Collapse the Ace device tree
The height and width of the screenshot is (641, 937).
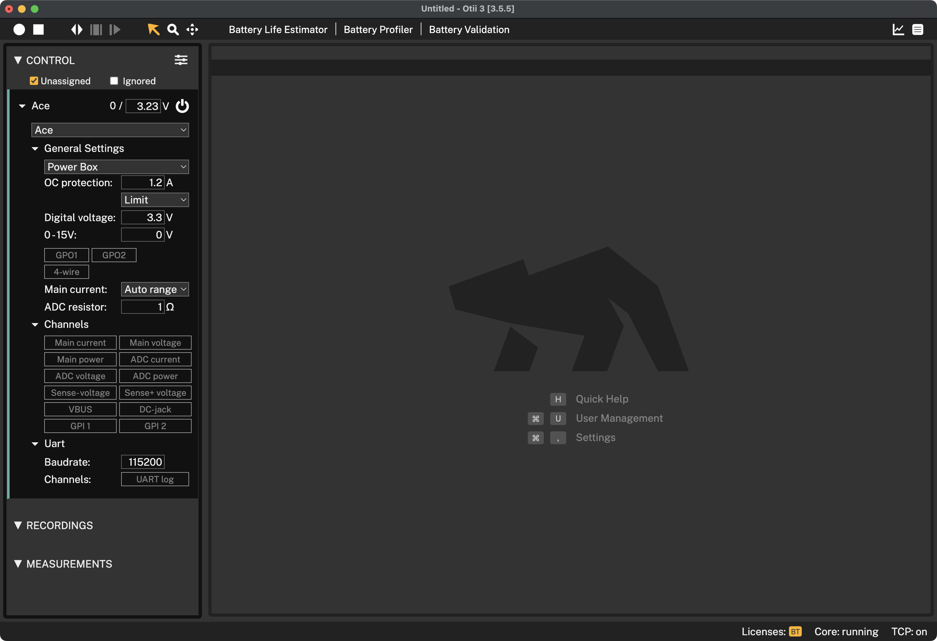pos(22,106)
